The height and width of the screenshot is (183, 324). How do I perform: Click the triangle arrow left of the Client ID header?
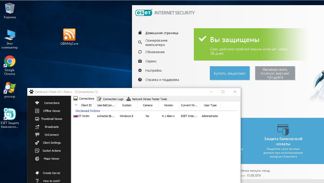coord(76,105)
